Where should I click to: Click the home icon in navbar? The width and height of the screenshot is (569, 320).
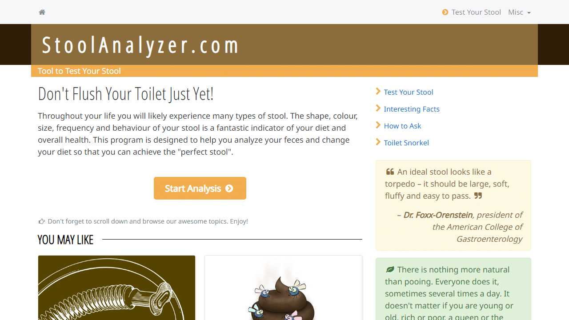click(x=42, y=12)
